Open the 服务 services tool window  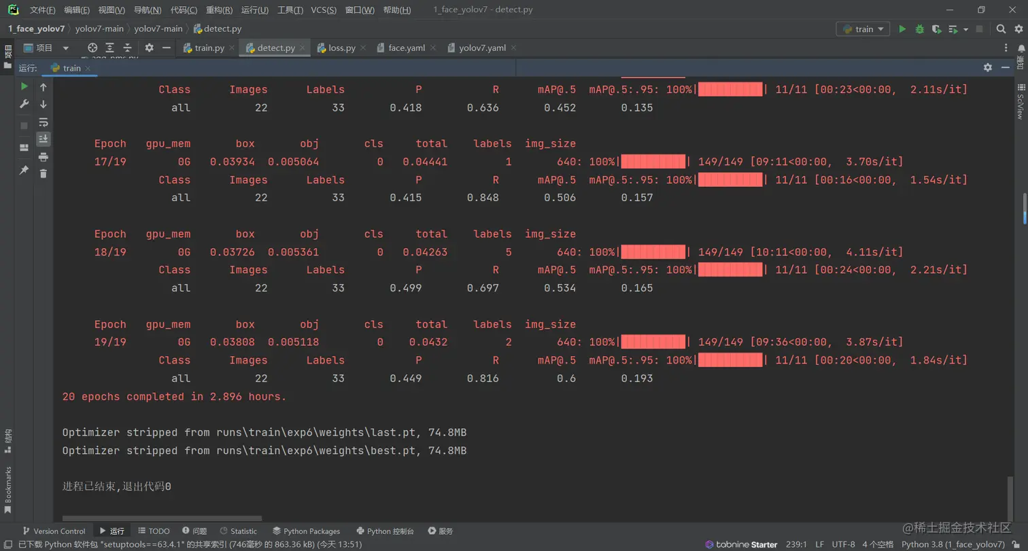tap(441, 531)
